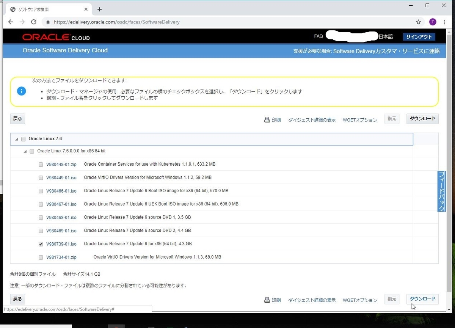Uncheck the V980739-01.iso checkbox
455x328 pixels.
click(x=41, y=244)
